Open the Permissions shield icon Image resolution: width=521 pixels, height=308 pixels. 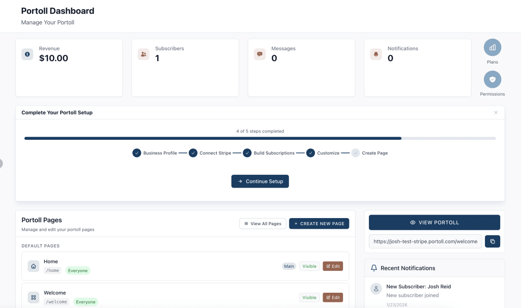[x=492, y=79]
